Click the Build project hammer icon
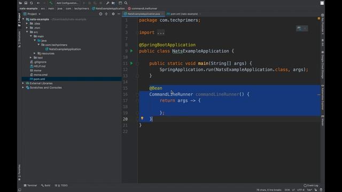Image resolution: width=342 pixels, height=192 pixels. pyautogui.click(x=51, y=3)
